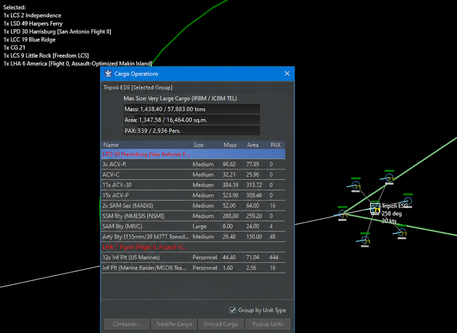The image size is (457, 333).
Task: Click the Pickup Units button
Action: 268,324
